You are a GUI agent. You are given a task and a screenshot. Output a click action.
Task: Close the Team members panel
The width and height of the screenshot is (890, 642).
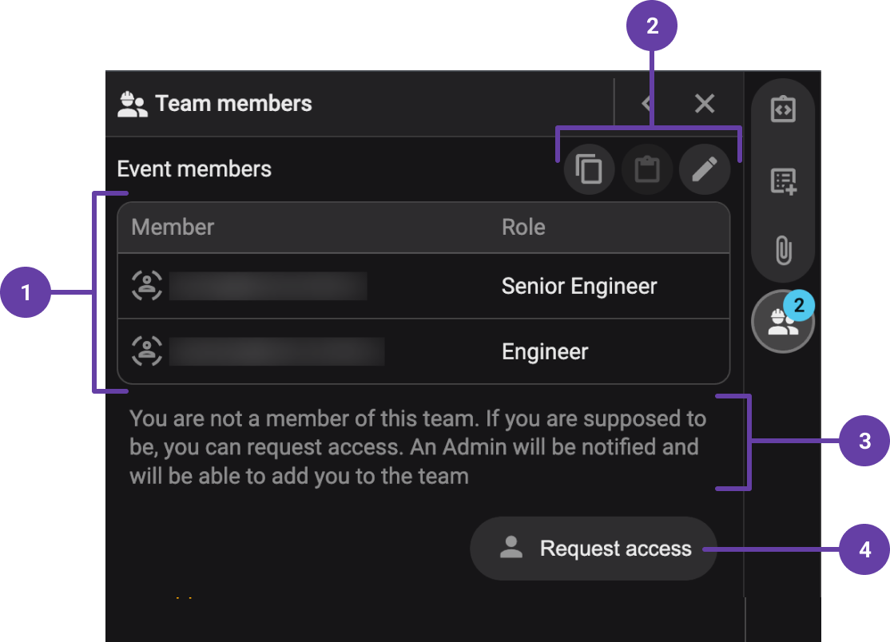704,102
